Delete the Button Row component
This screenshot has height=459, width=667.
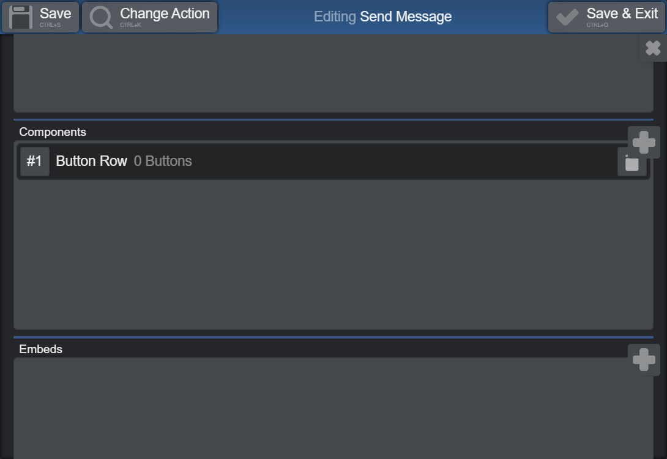click(632, 163)
